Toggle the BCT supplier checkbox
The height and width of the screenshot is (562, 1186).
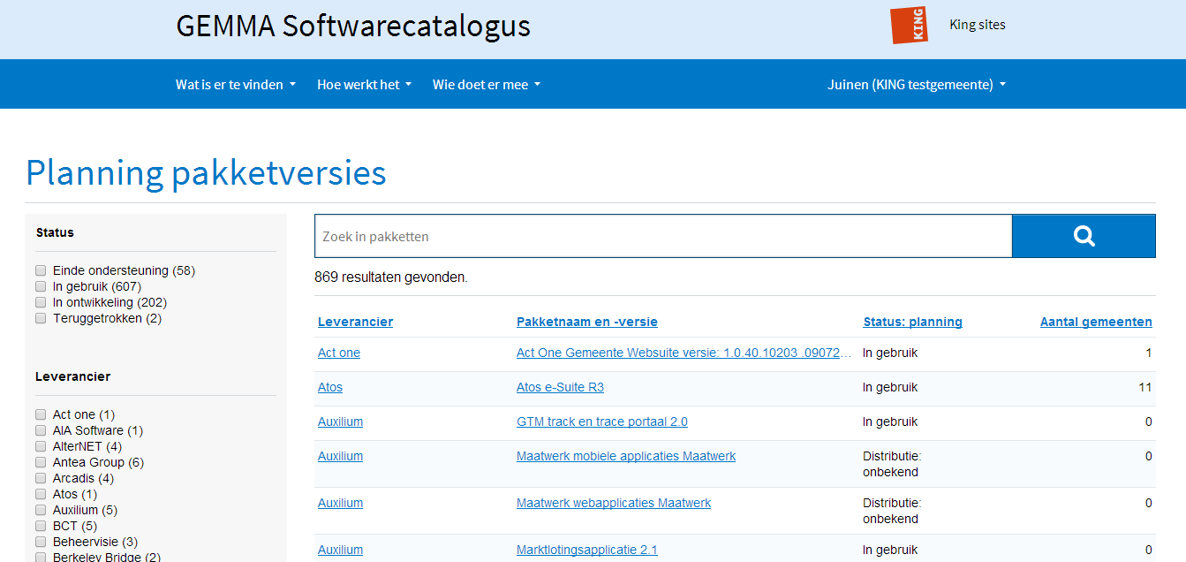pyautogui.click(x=41, y=526)
